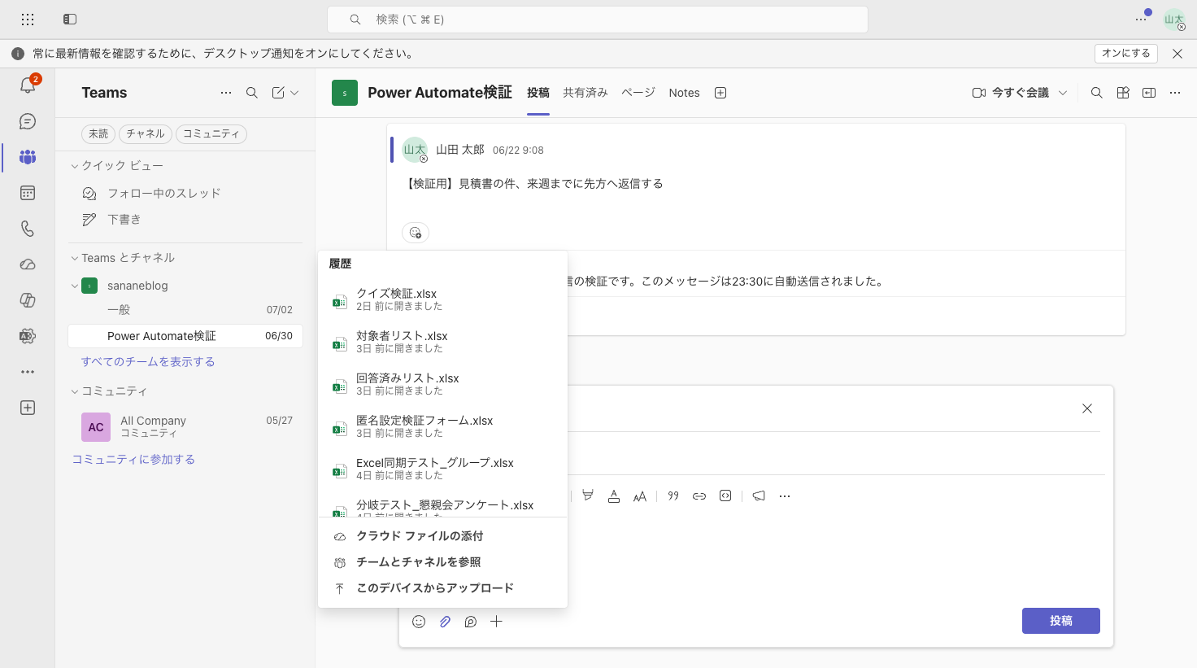The width and height of the screenshot is (1197, 668).
Task: Insert a quote block
Action: click(673, 496)
